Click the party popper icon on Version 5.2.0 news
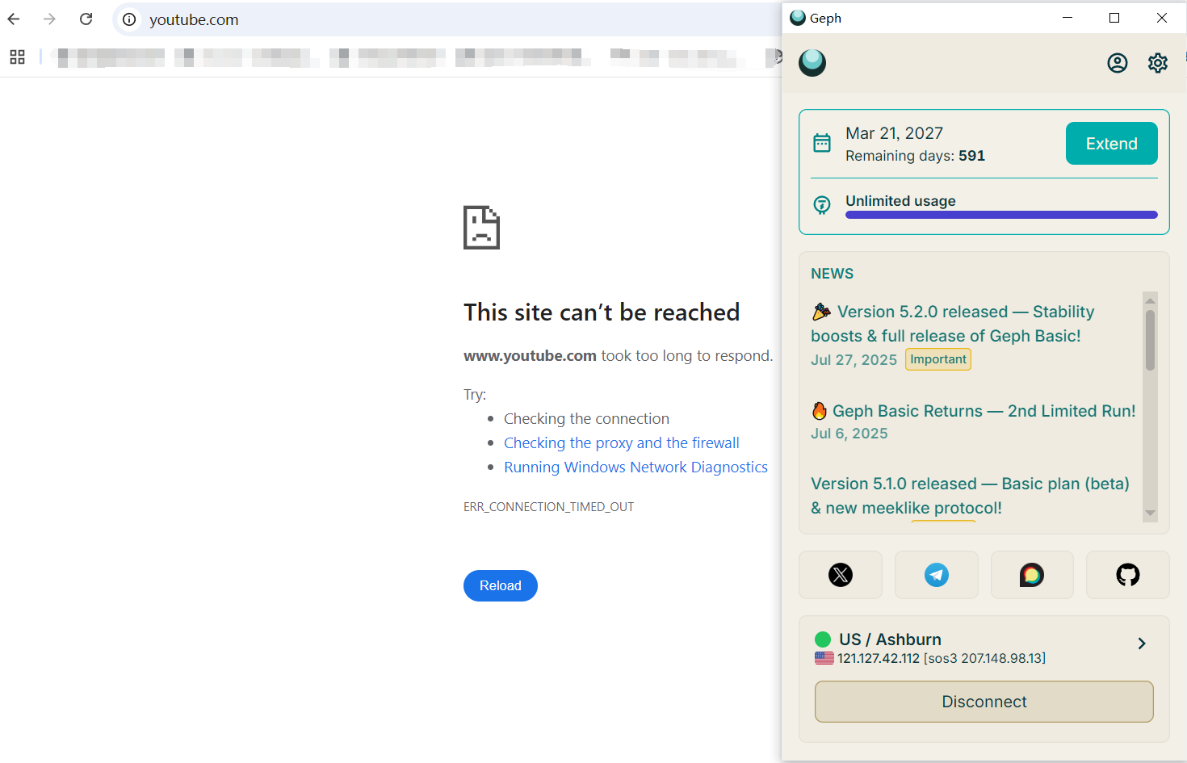Image resolution: width=1187 pixels, height=763 pixels. click(x=821, y=311)
